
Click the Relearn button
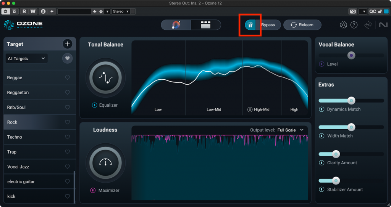(302, 25)
